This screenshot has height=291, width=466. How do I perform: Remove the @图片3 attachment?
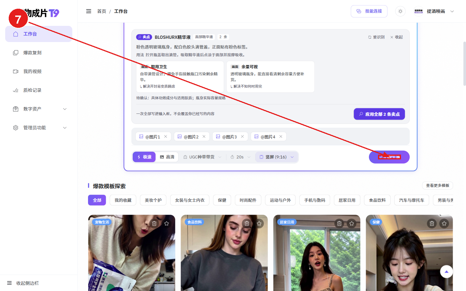pos(242,136)
